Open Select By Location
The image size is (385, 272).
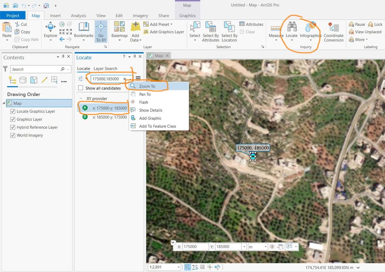pyautogui.click(x=229, y=32)
